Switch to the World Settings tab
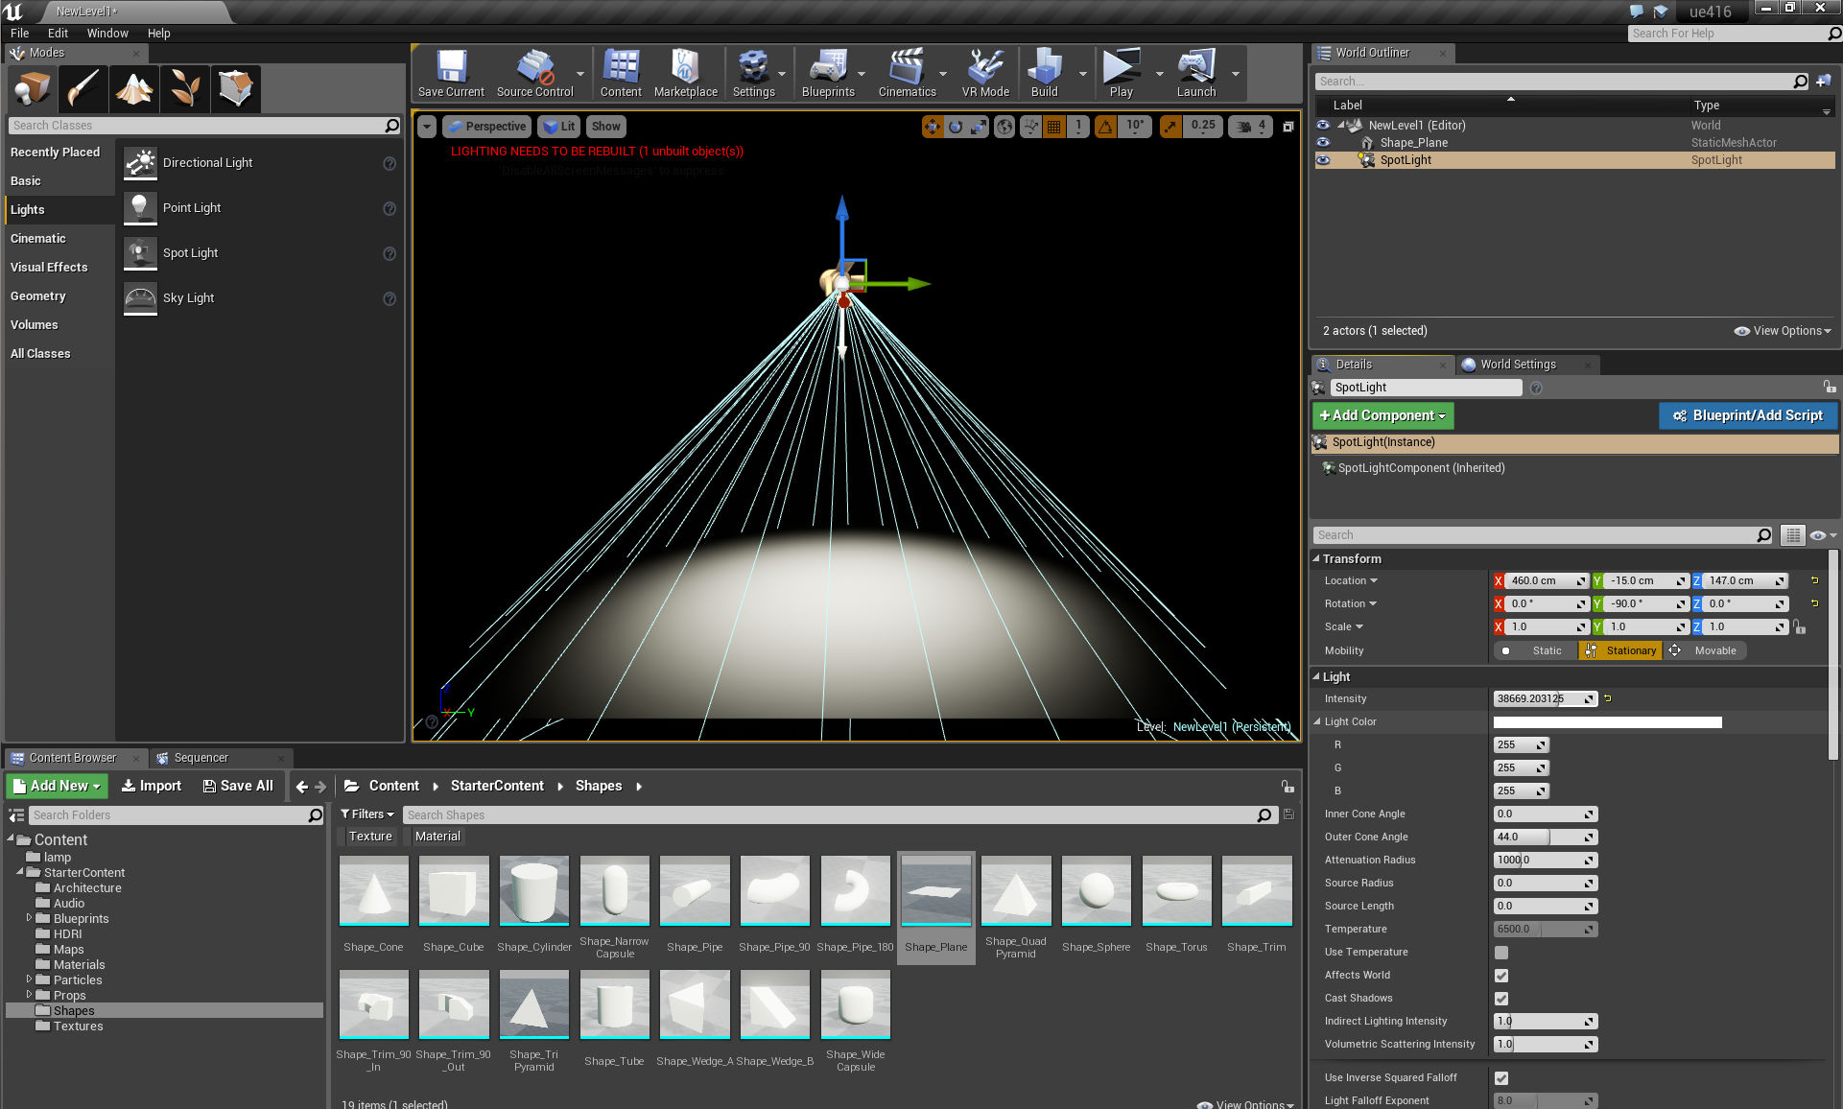The height and width of the screenshot is (1109, 1843). 1517,365
